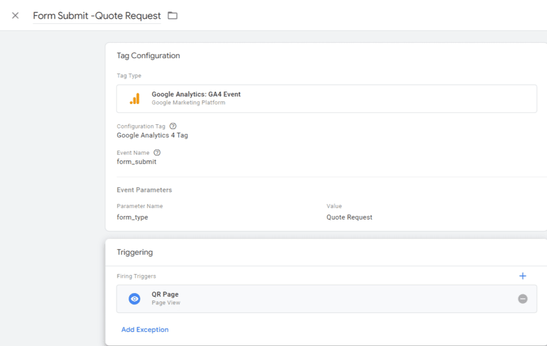Select the Google Analytics 4 Tag text

[x=152, y=135]
